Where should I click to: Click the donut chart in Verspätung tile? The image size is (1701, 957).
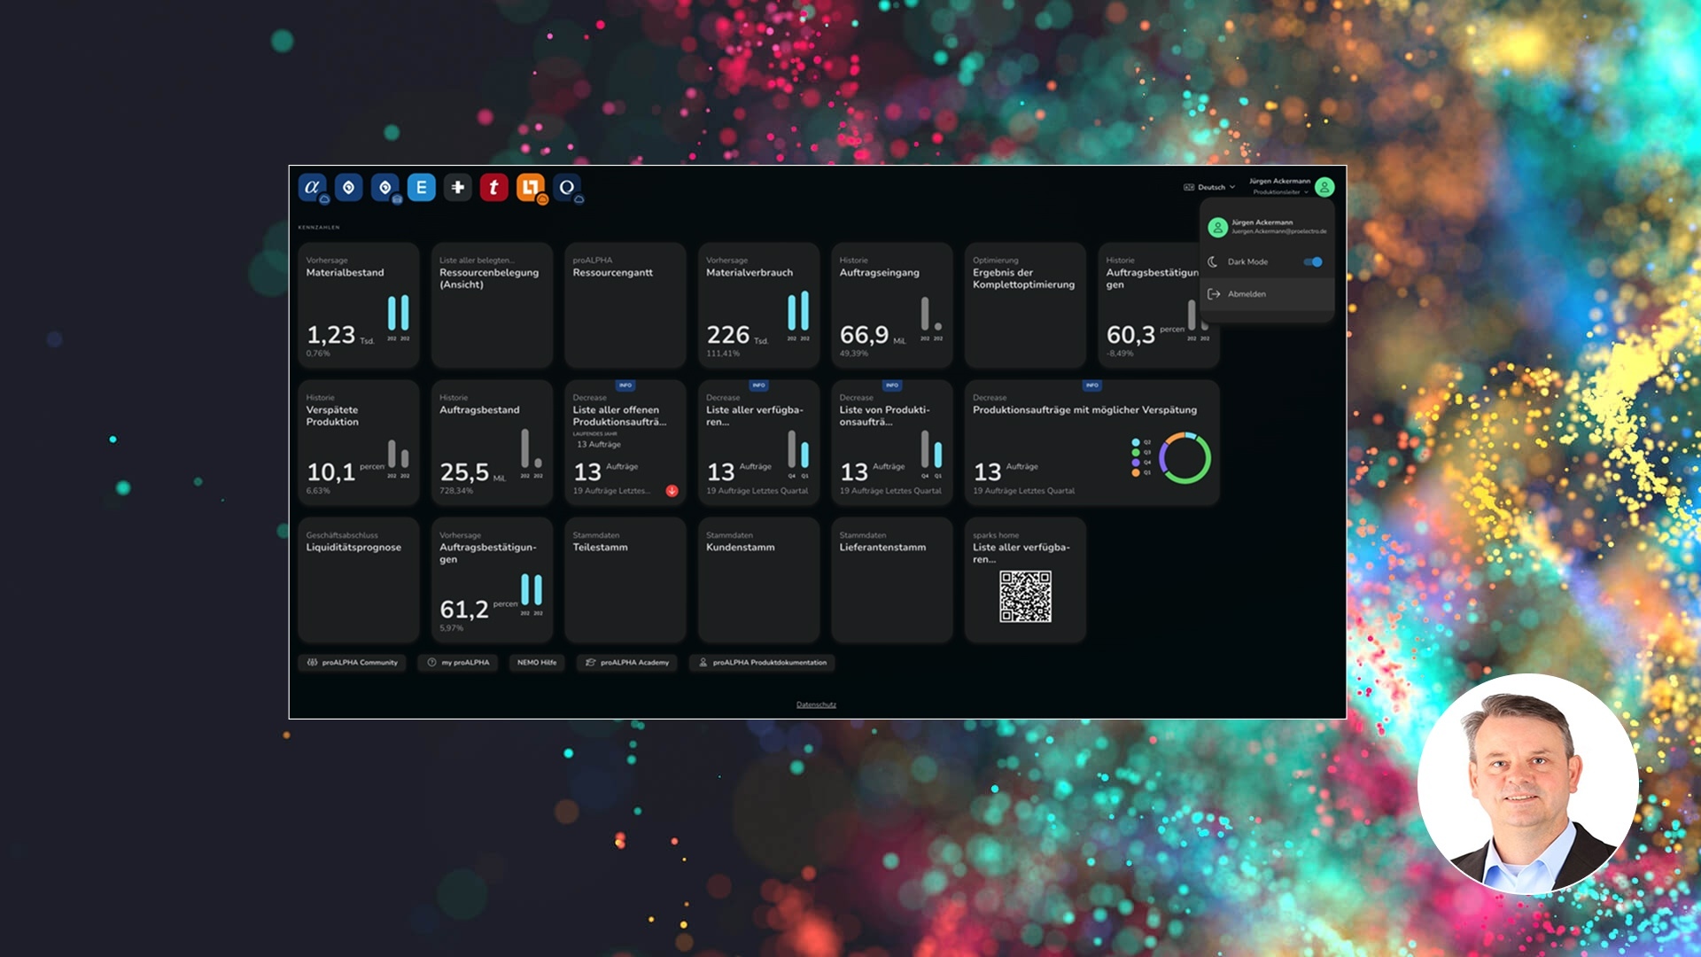(1184, 458)
